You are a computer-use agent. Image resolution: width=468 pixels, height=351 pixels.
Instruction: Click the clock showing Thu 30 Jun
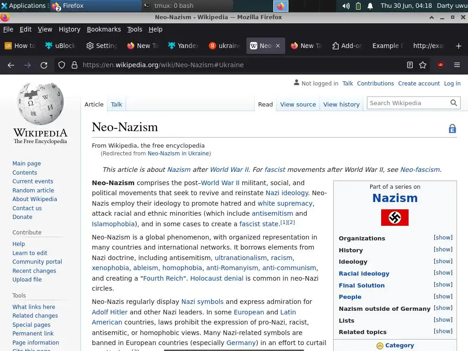[x=406, y=5]
